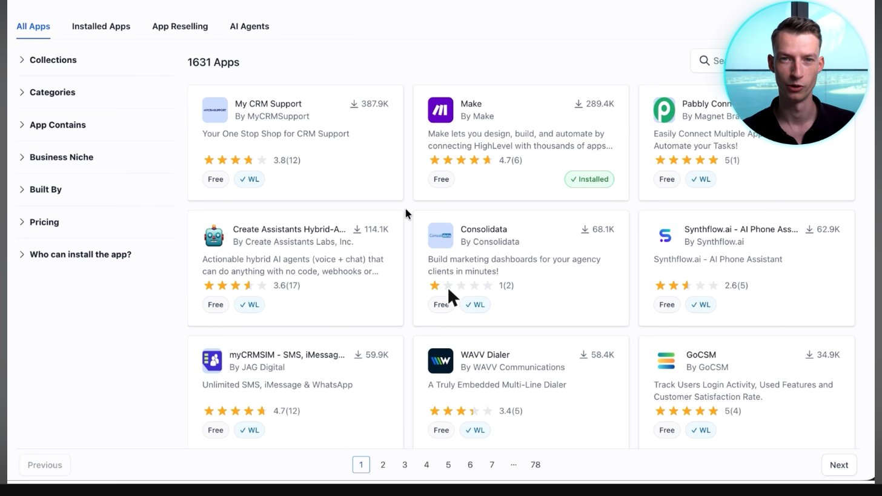Click the star rating of Make
This screenshot has height=496, width=882.
[460, 160]
